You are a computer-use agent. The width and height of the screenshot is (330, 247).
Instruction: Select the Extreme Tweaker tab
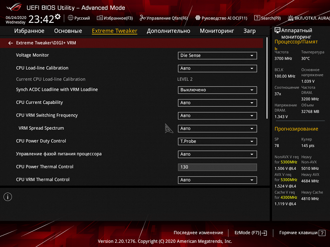(x=115, y=31)
